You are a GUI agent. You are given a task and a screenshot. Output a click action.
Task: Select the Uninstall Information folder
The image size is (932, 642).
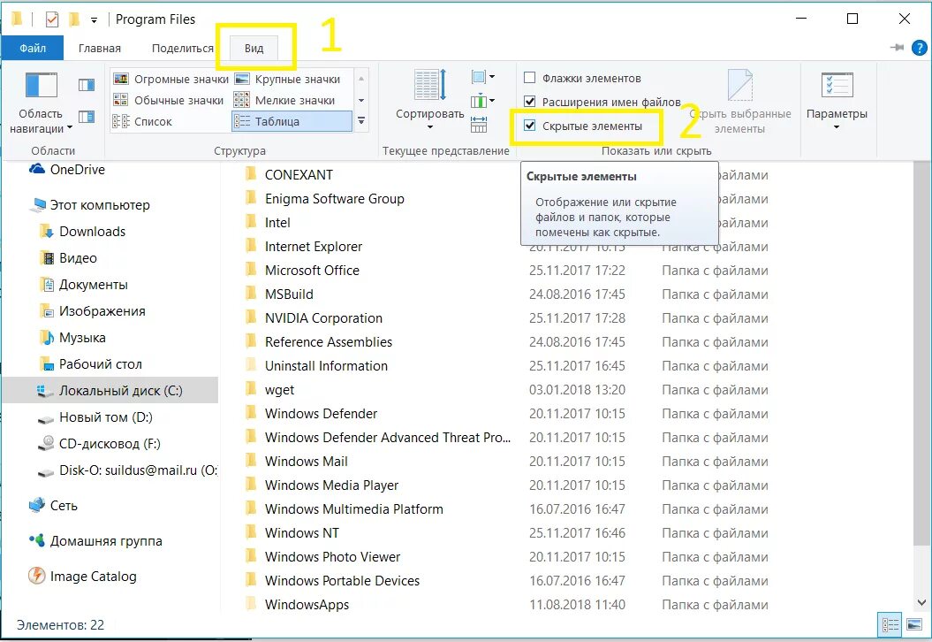click(x=317, y=366)
